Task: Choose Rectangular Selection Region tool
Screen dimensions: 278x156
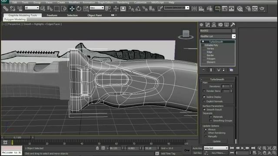Action: [x=57, y=8]
